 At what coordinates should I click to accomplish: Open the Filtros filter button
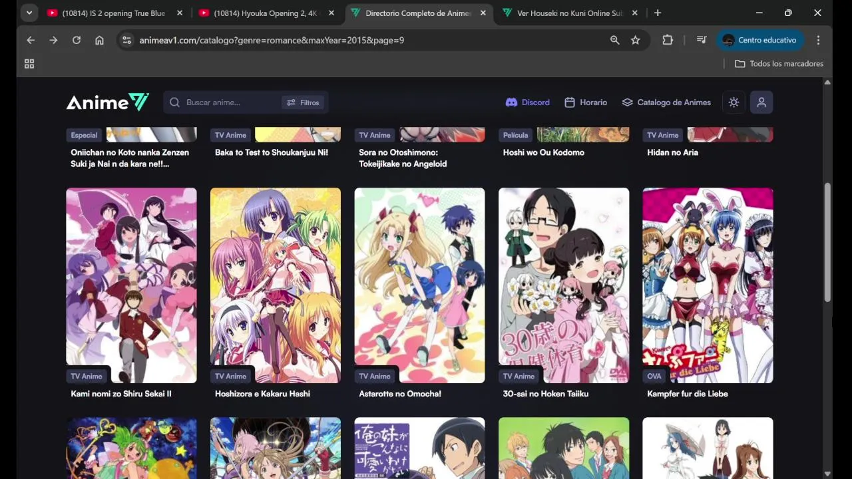click(303, 102)
